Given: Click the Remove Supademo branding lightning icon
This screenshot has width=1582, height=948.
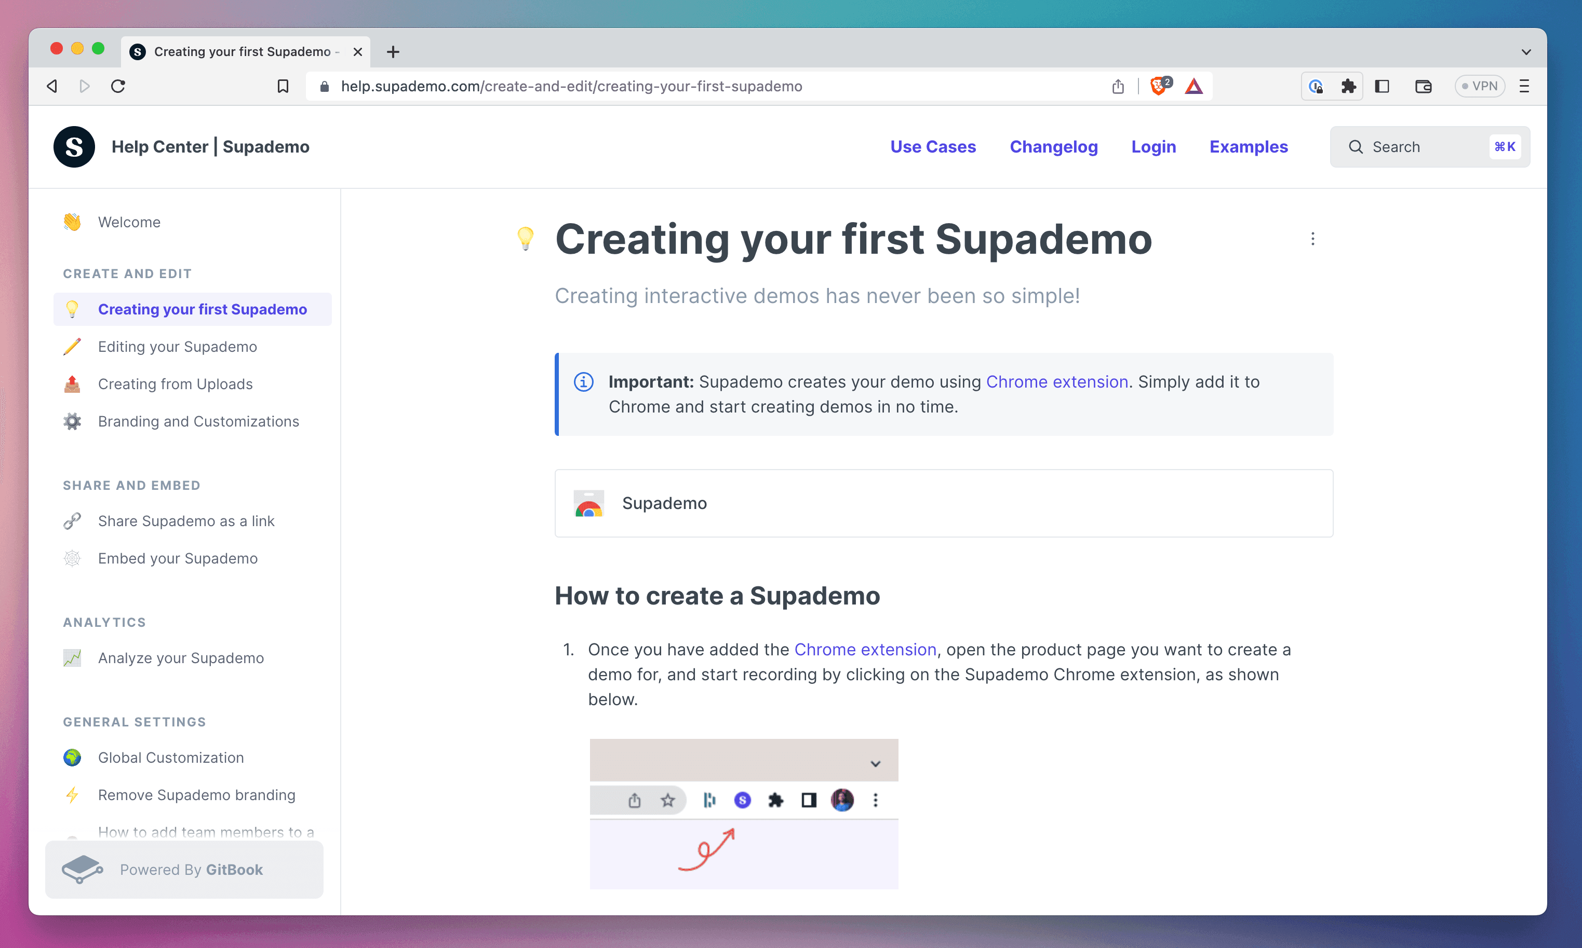Looking at the screenshot, I should point(72,794).
